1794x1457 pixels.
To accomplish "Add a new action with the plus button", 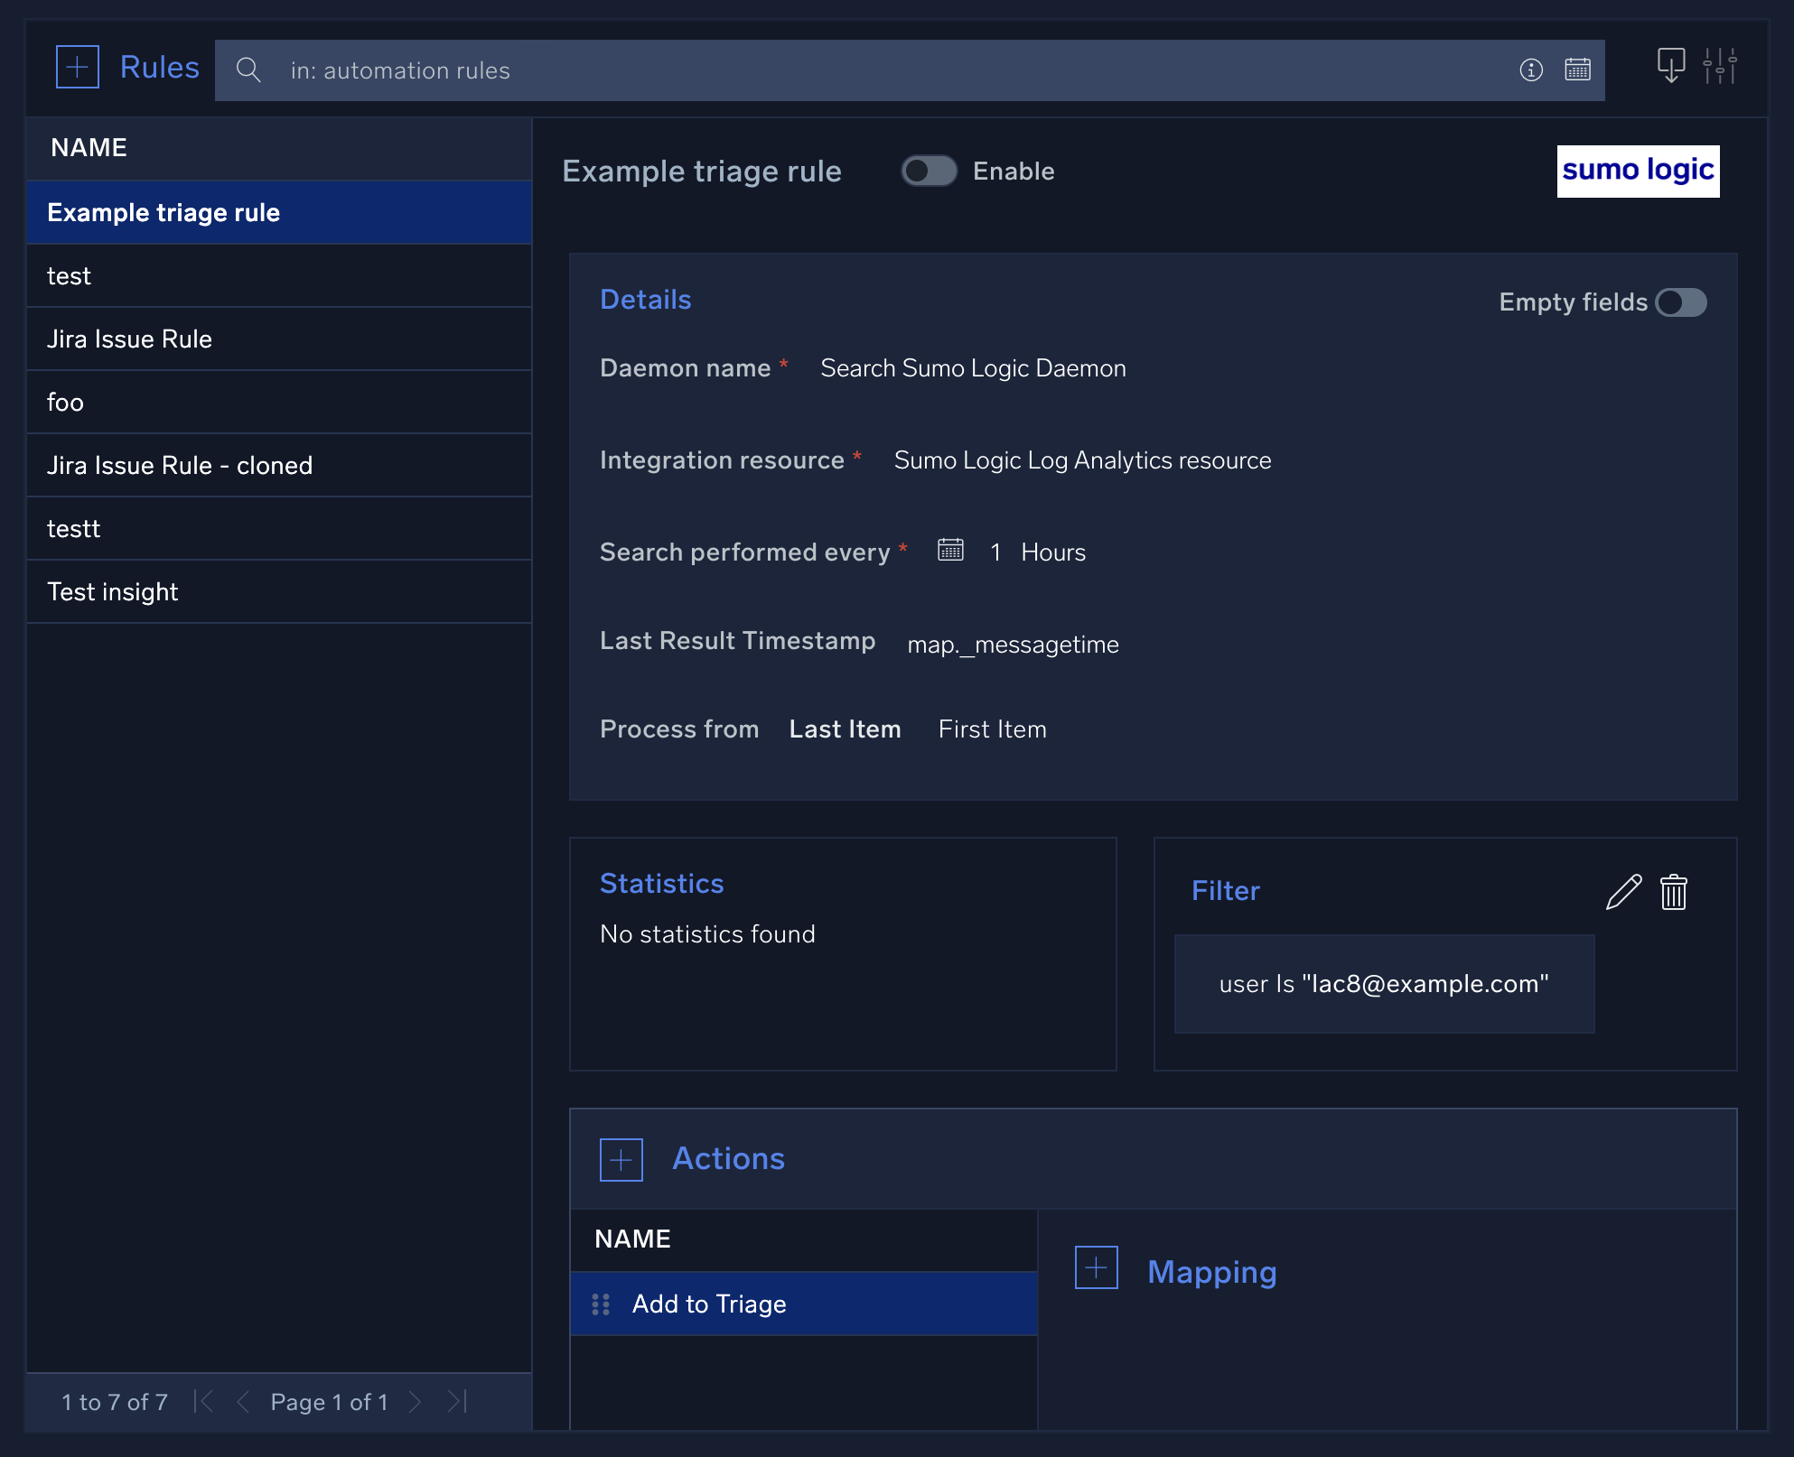I will [620, 1159].
